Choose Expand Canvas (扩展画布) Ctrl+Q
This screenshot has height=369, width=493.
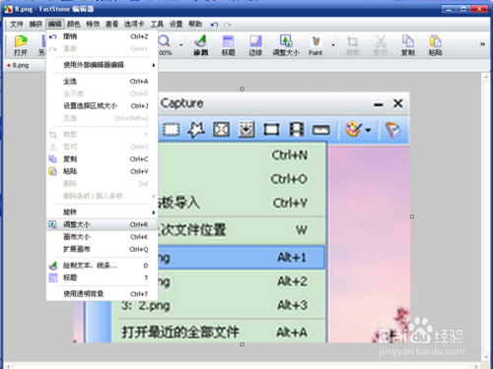[x=103, y=249]
